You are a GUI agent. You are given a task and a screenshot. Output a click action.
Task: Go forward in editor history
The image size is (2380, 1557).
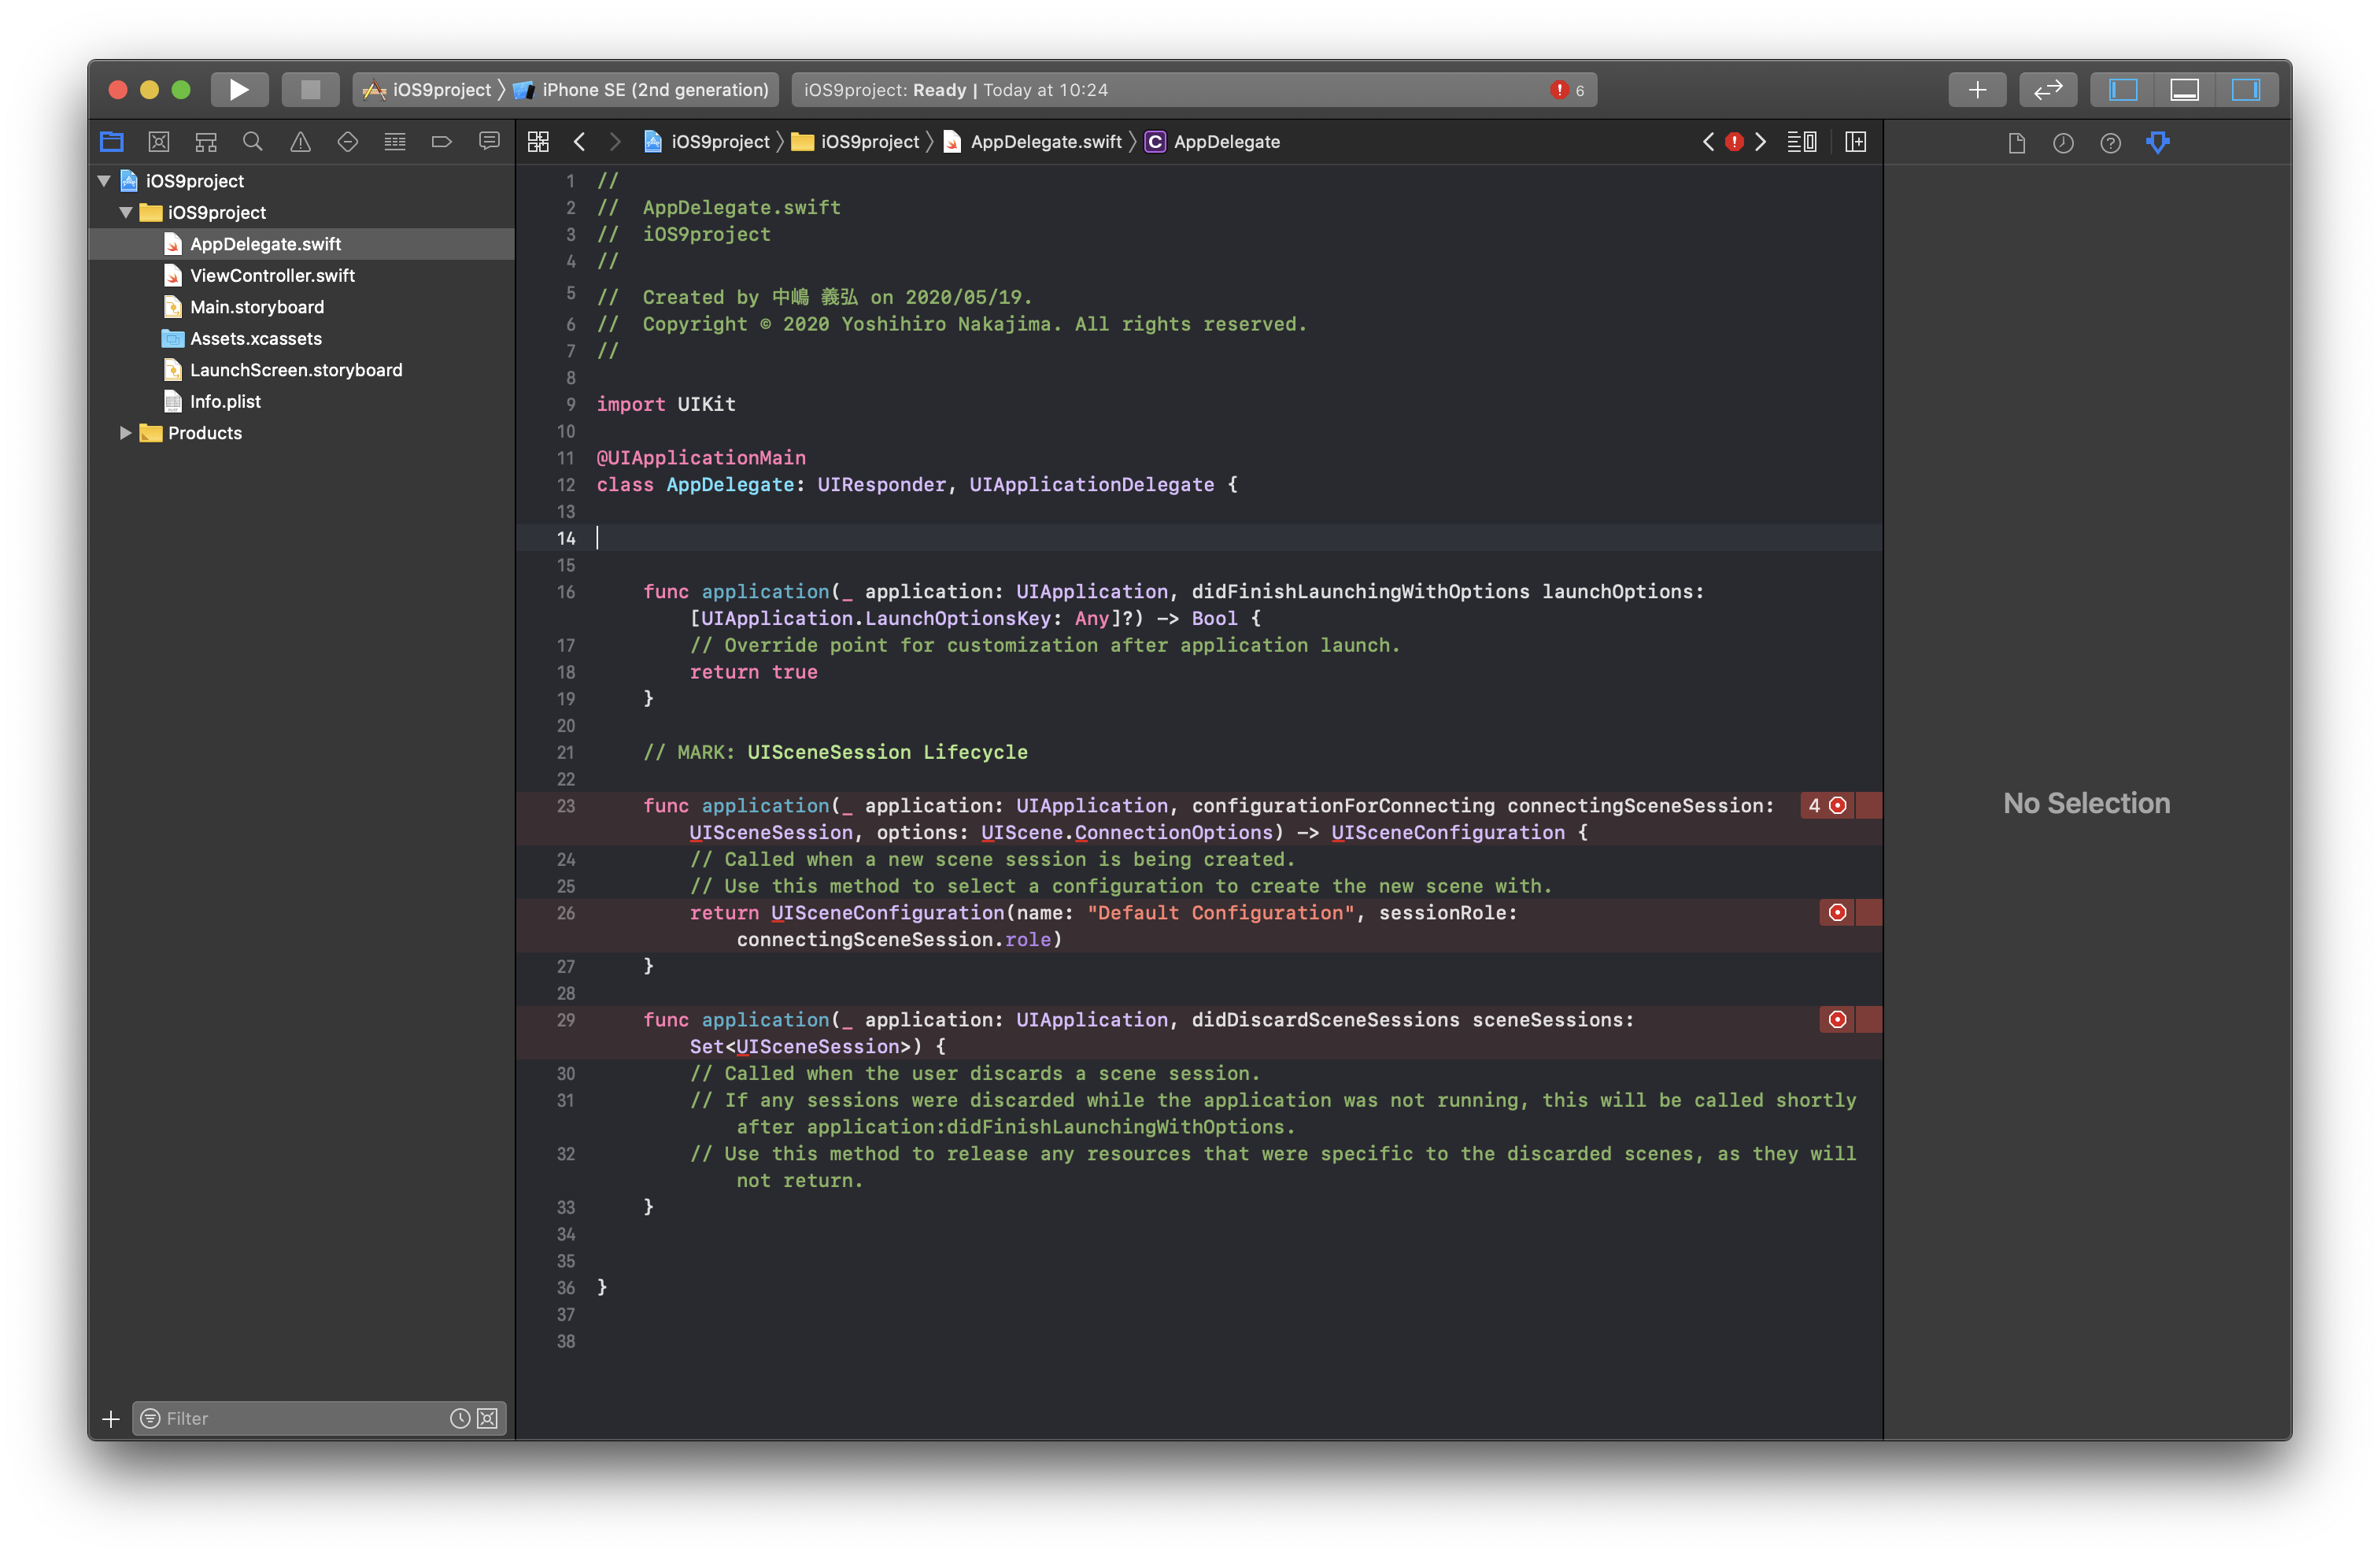(615, 142)
